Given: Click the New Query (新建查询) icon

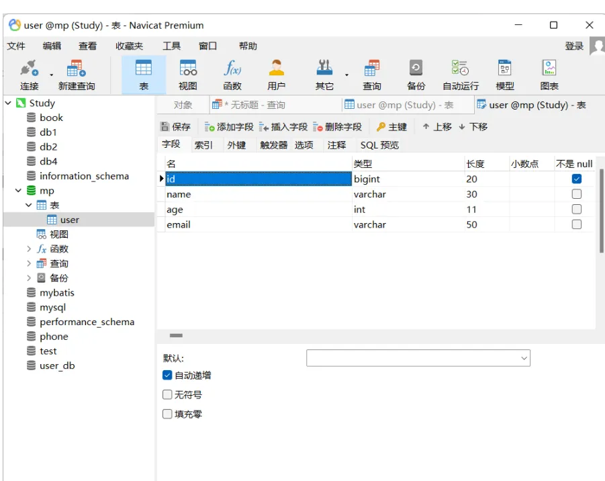Looking at the screenshot, I should [77, 75].
